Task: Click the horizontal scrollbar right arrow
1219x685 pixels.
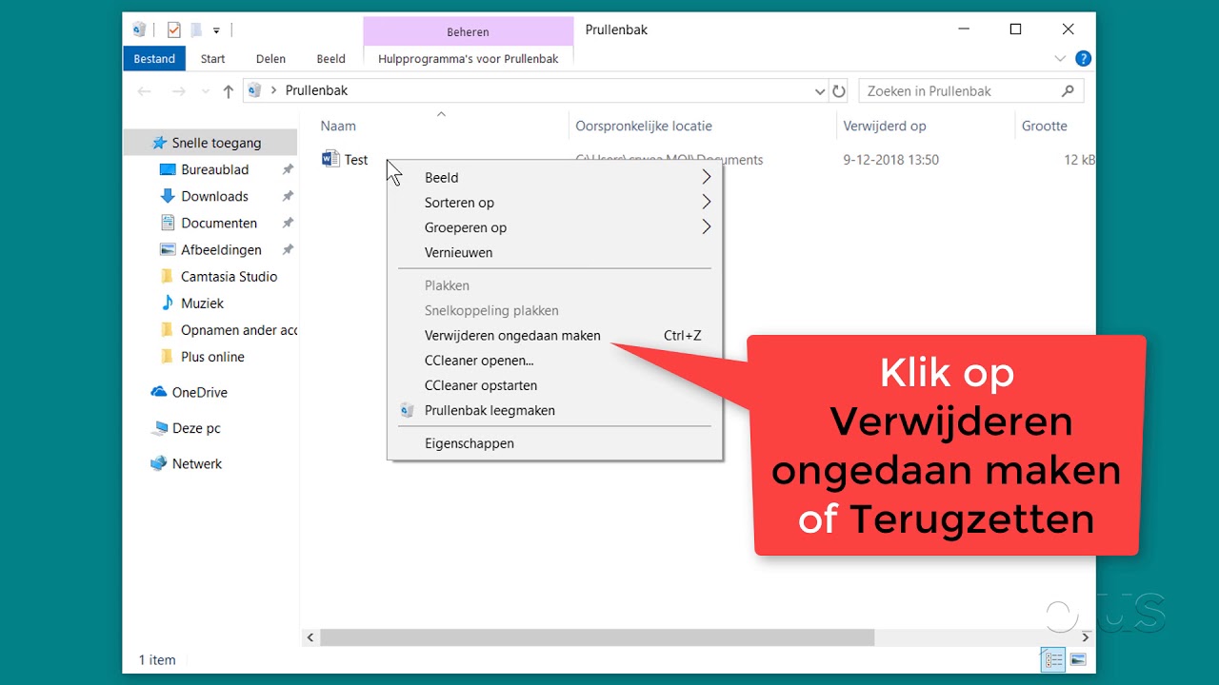Action: (1087, 636)
